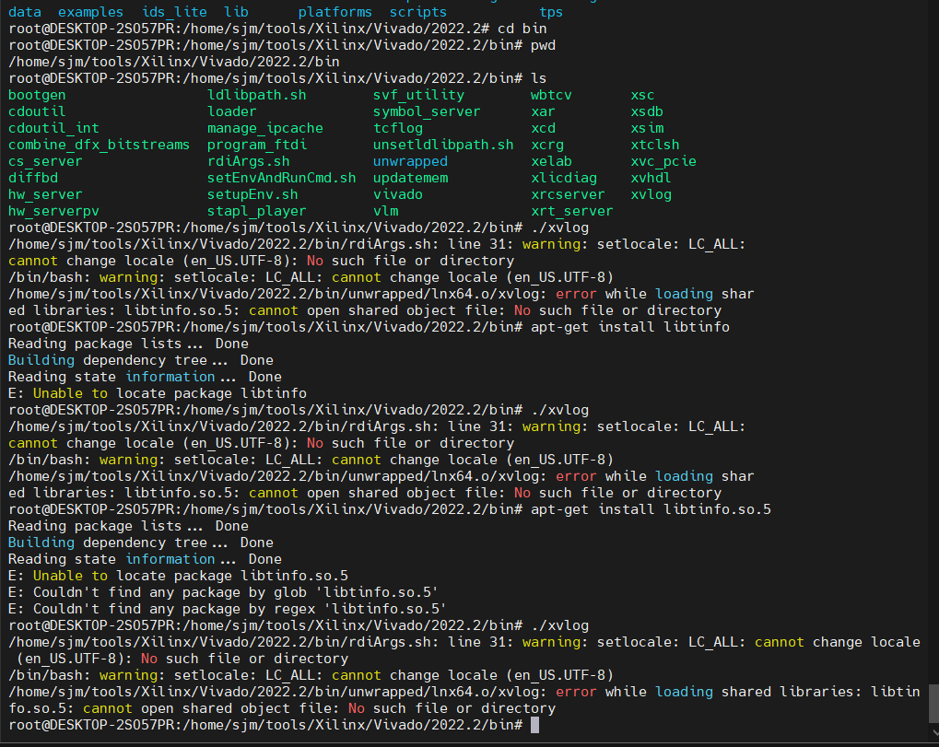Click the 'ids_lite' directory name at top
Image resolution: width=939 pixels, height=747 pixels.
pos(174,12)
